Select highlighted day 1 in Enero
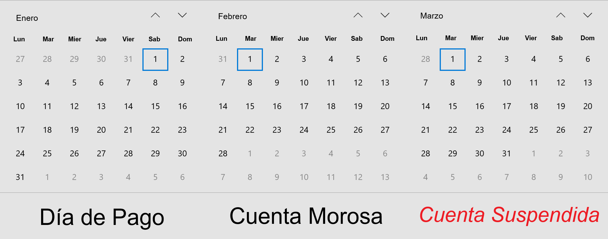Screen dimensions: 608x239 155,59
